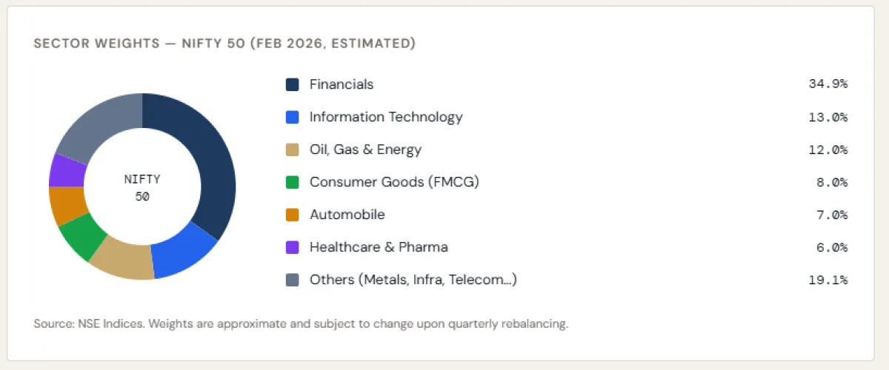Viewport: 889px width, 370px height.
Task: Select the Information Technology legend label
Action: pos(386,117)
